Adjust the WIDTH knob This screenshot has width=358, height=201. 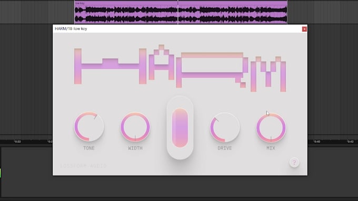[x=135, y=127]
